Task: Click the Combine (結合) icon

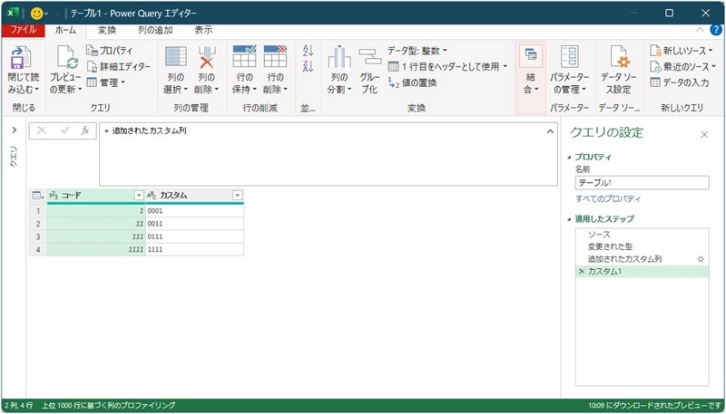Action: (x=531, y=56)
